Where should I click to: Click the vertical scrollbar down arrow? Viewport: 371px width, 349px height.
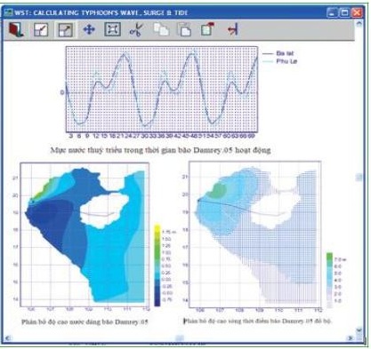(359, 329)
